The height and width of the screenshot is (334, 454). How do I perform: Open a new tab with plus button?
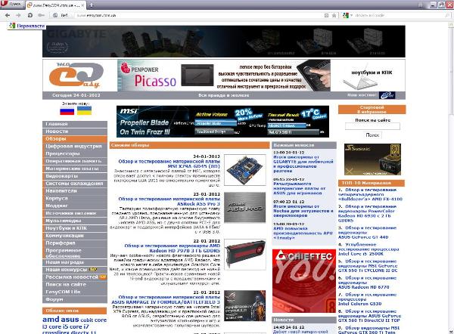click(x=92, y=5)
